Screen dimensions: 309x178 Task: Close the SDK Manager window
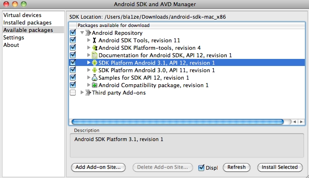(x=6, y=4)
